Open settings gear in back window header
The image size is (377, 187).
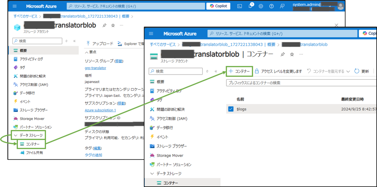[x=261, y=6]
